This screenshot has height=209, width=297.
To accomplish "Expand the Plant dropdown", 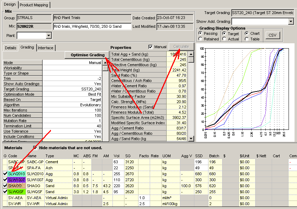I will [x=49, y=35].
